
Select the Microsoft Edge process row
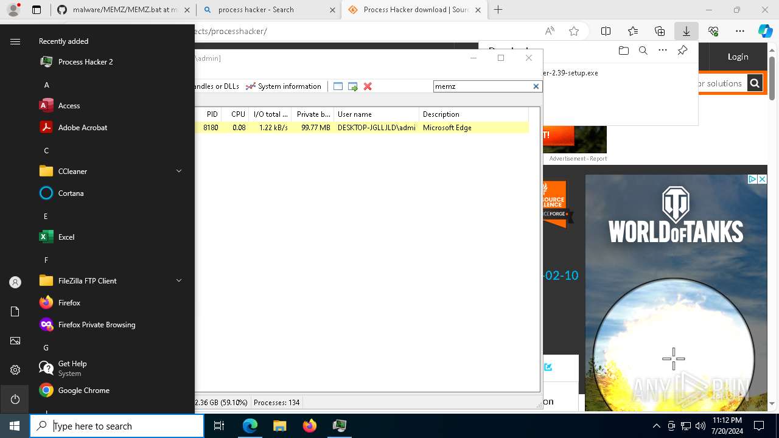pyautogui.click(x=362, y=128)
